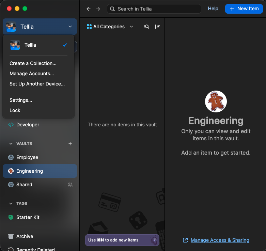Click the plus icon beside Vaults
The height and width of the screenshot is (251, 266).
pos(70,144)
